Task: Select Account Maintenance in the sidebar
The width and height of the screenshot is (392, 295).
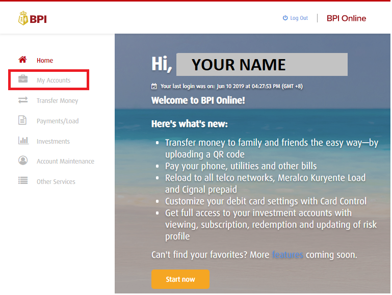Action: (65, 162)
